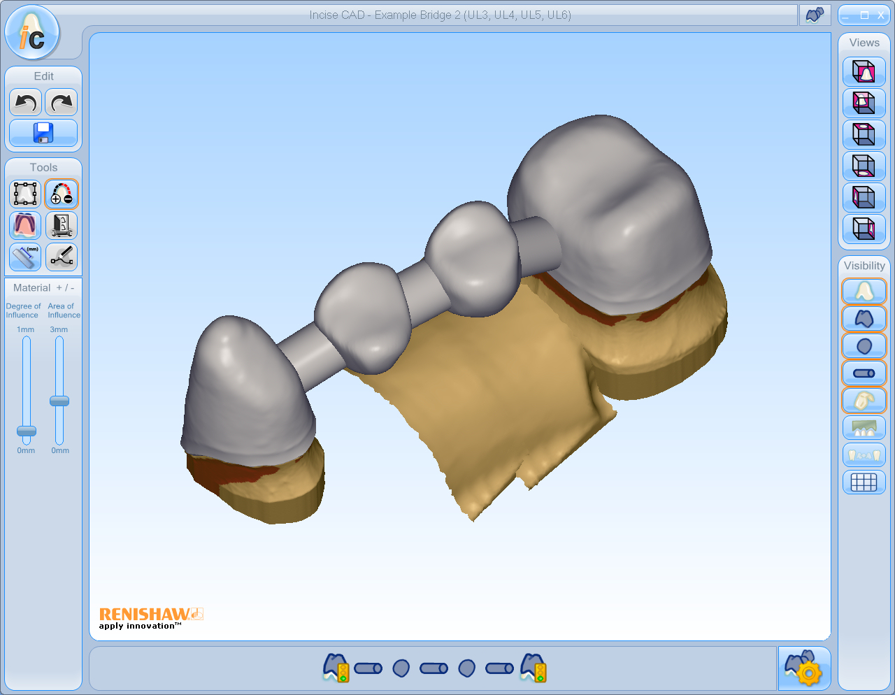895x695 pixels.
Task: Save the bridge design with floppy icon
Action: 43,133
